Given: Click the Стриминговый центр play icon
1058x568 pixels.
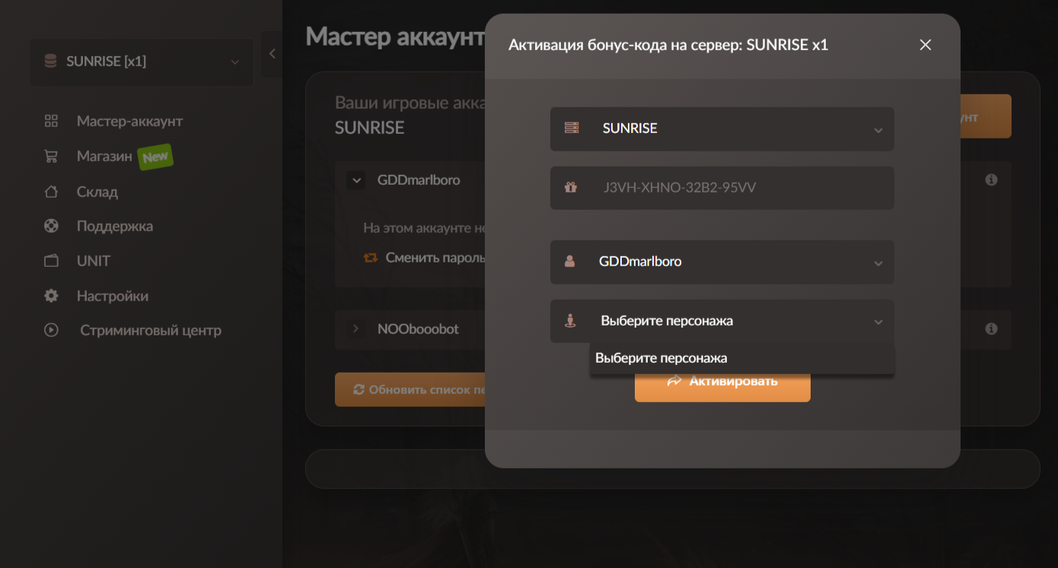Looking at the screenshot, I should [51, 330].
